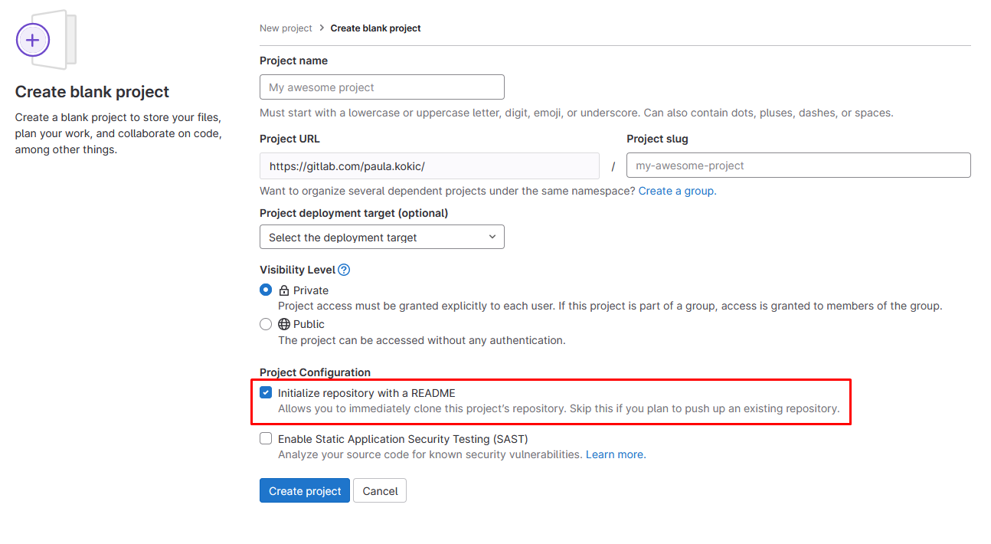The image size is (991, 544).
Task: Uncheck Initialize repository with a README
Action: pyautogui.click(x=266, y=393)
